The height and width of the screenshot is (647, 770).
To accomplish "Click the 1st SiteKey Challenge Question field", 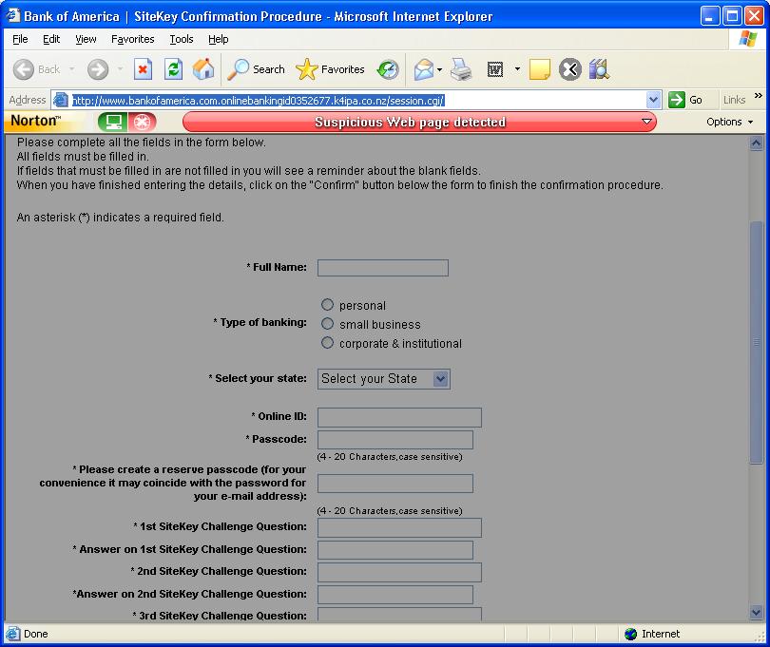I will pyautogui.click(x=399, y=527).
